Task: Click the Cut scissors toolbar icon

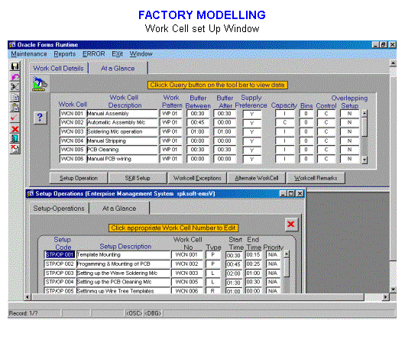Action: click(x=15, y=87)
